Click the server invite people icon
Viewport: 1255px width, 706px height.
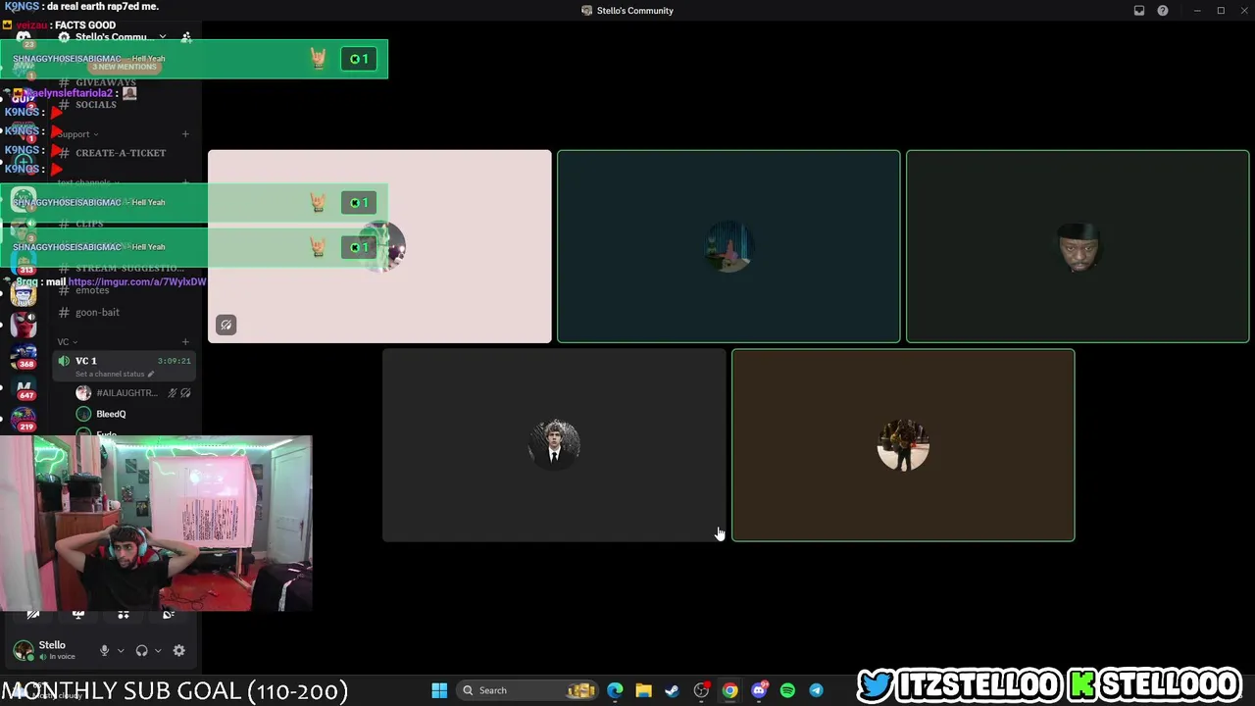[186, 37]
